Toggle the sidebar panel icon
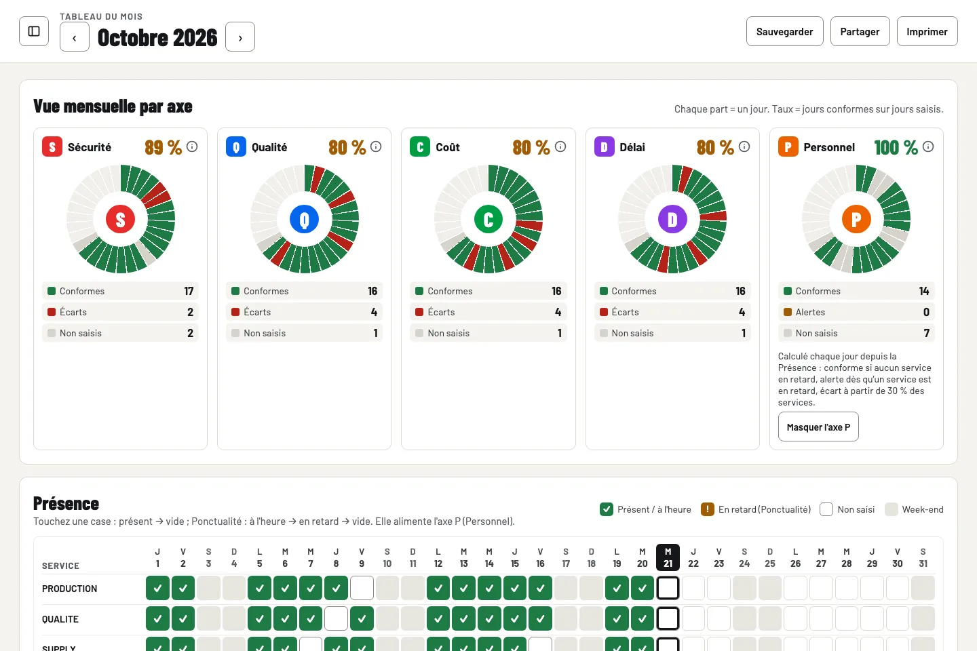977x651 pixels. click(x=34, y=31)
